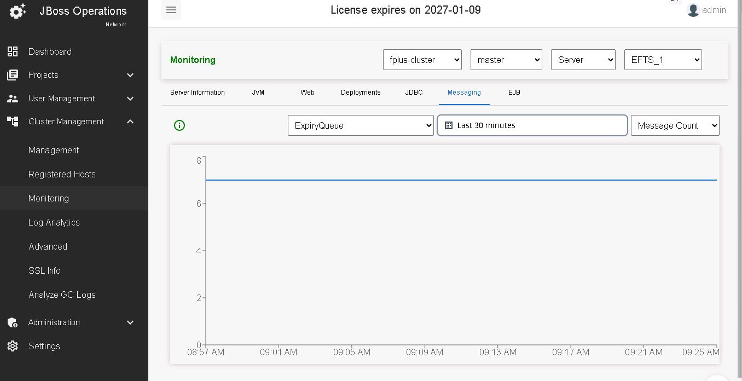The height and width of the screenshot is (381, 742).
Task: Switch to the Server Information tab
Action: (x=198, y=93)
